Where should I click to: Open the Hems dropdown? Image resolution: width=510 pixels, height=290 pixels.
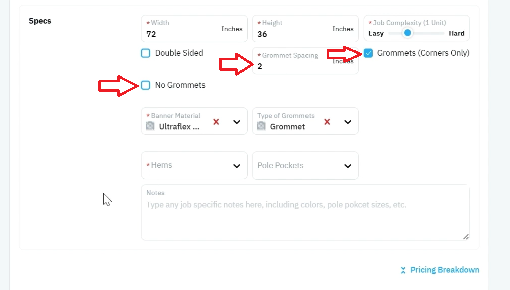point(194,165)
